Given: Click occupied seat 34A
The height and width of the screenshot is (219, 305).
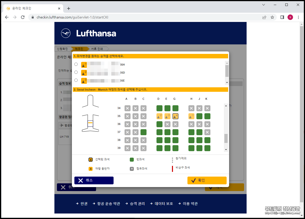Looking at the screenshot, I should (x=128, y=108).
